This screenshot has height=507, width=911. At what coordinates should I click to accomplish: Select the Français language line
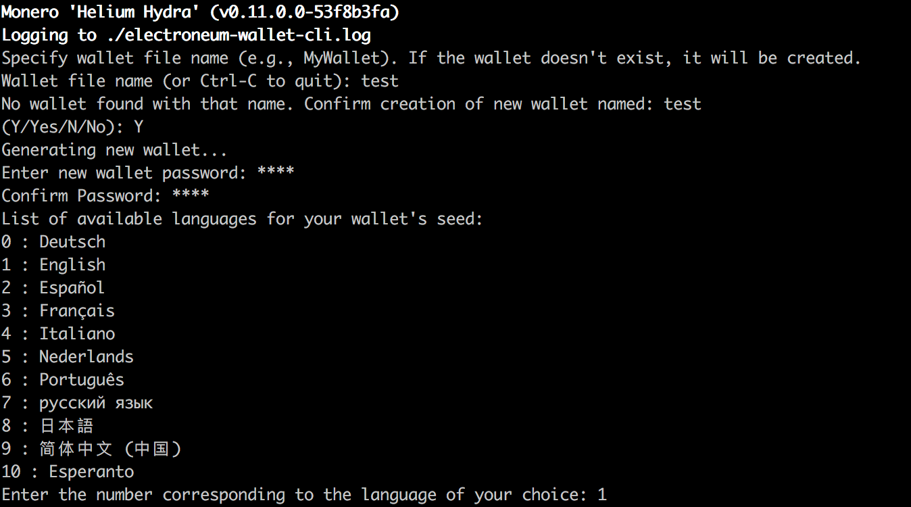tap(58, 311)
